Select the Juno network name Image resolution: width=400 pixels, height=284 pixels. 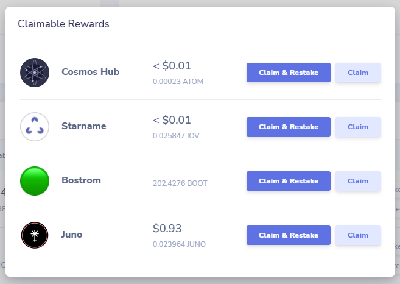point(72,235)
